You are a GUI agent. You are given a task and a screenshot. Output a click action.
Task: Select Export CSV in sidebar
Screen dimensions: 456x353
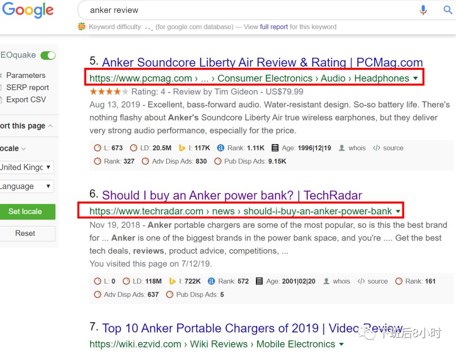pos(26,99)
